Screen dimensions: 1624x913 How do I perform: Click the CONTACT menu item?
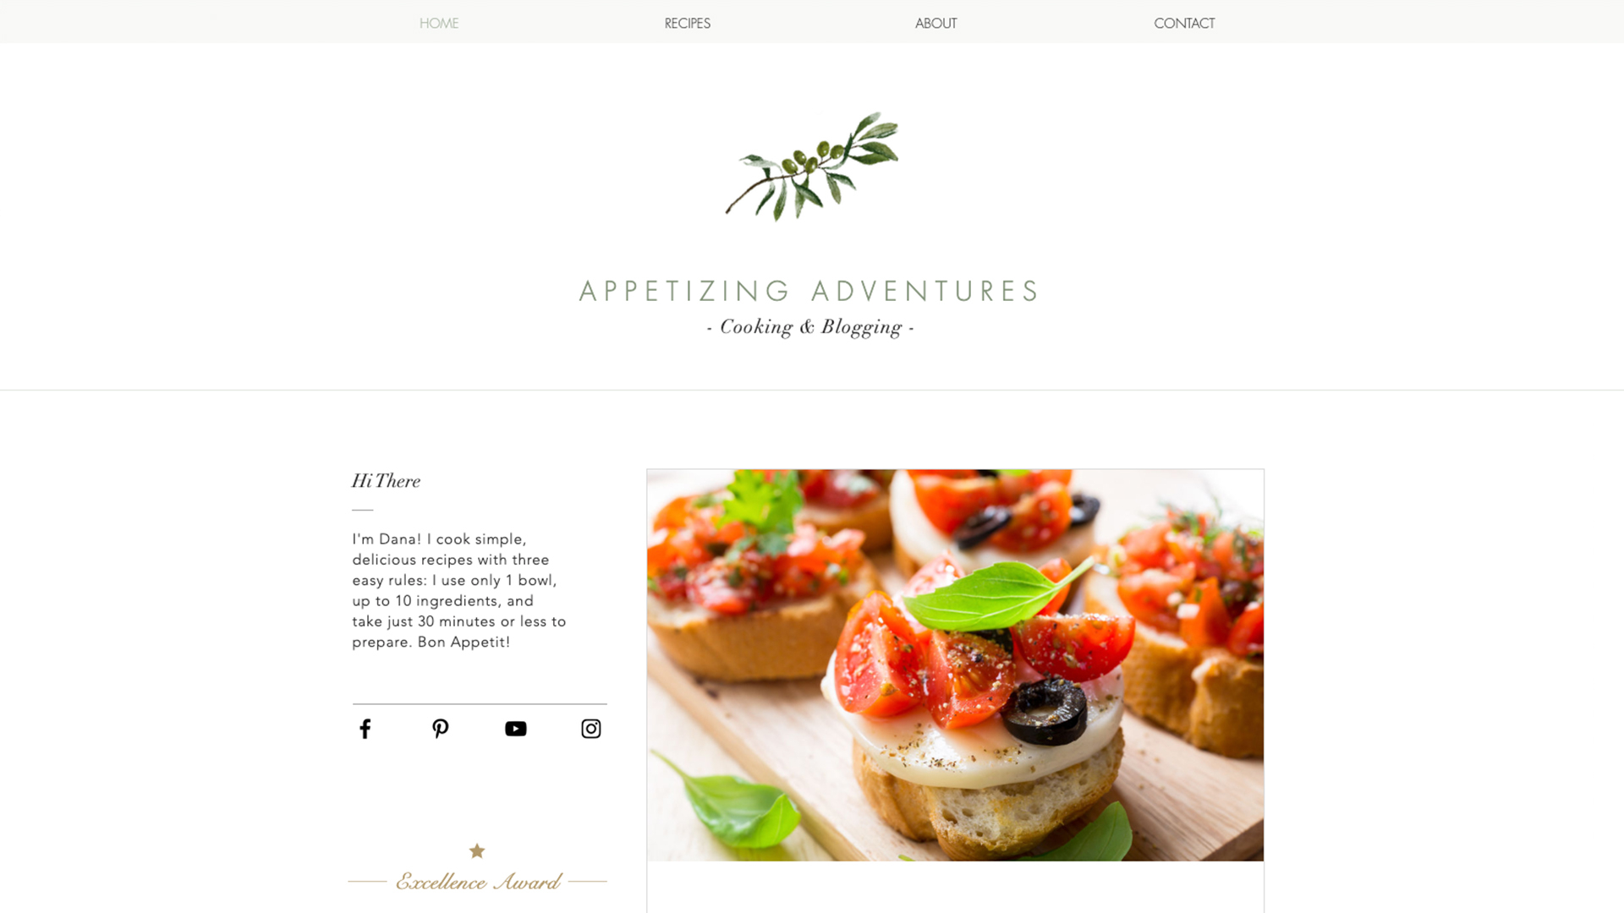point(1184,22)
